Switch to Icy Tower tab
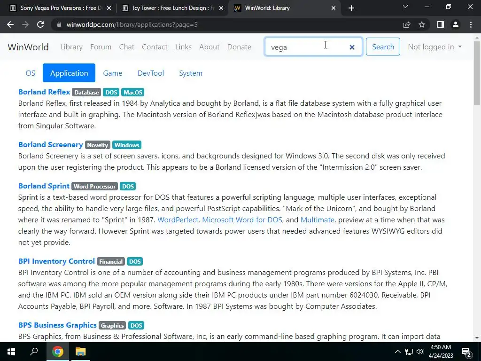Screen dimensions: 481x361 172,8
